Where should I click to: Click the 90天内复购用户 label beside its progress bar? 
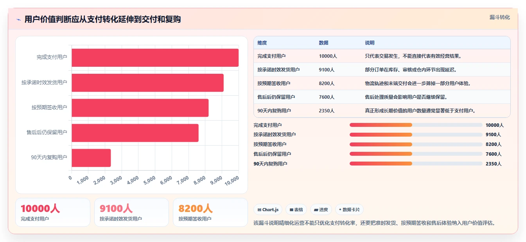(x=270, y=164)
